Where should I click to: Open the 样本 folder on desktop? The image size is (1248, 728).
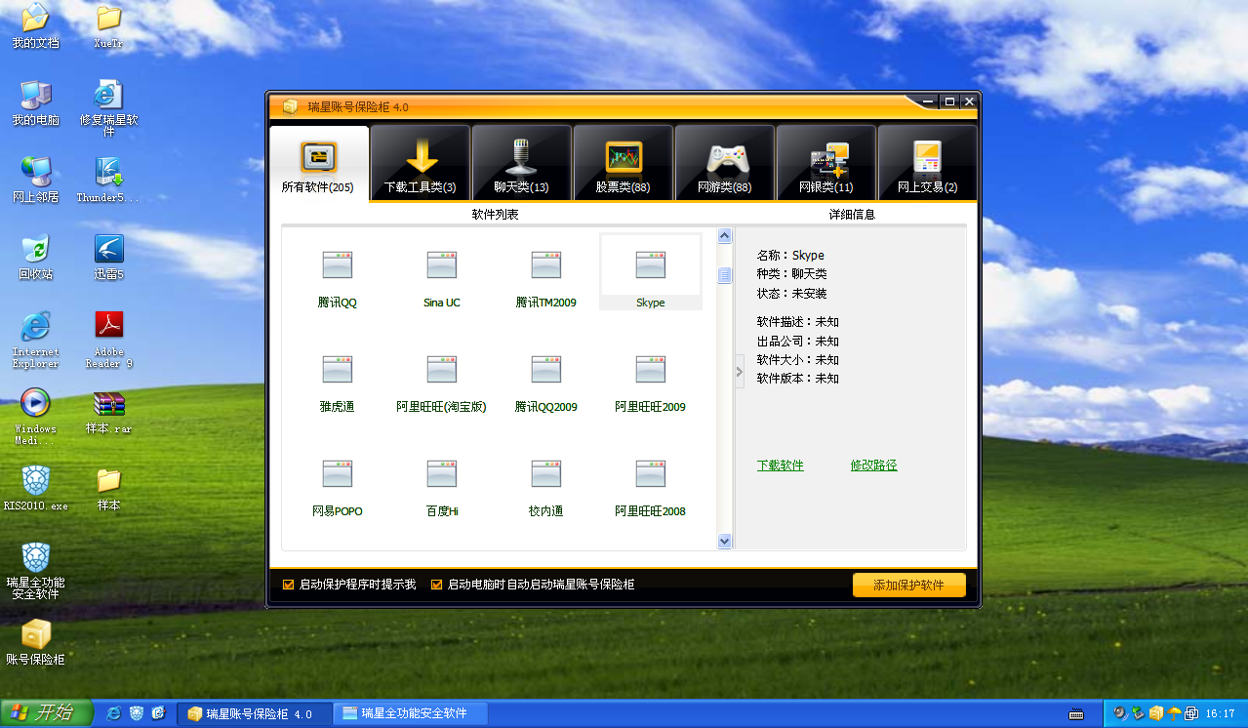click(x=108, y=488)
